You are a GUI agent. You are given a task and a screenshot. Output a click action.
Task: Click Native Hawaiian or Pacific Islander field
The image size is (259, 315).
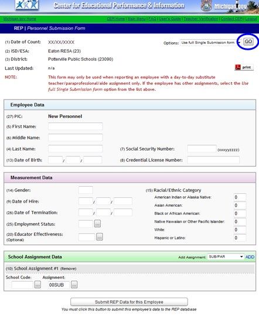pos(240,221)
